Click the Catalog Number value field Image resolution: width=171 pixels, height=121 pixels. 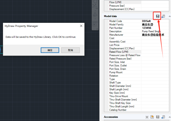click(155, 110)
